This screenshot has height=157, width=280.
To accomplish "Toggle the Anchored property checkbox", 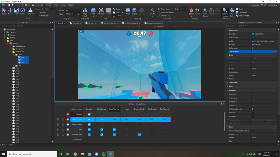I will pyautogui.click(x=253, y=94).
